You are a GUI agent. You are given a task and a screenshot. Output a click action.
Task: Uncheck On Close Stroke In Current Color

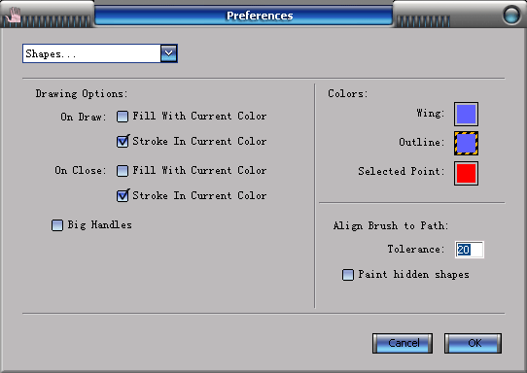pos(123,195)
